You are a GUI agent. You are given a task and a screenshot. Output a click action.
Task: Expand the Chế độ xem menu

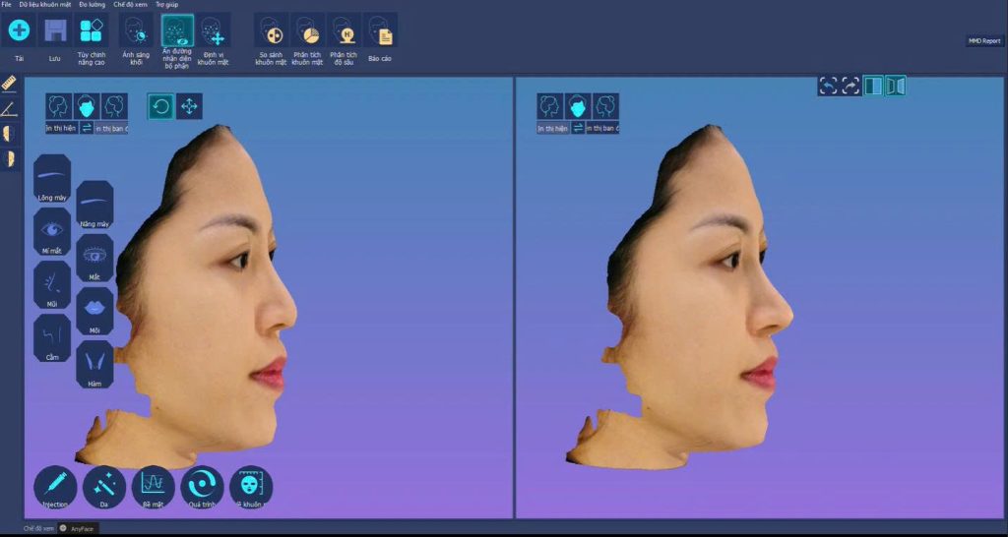[130, 5]
